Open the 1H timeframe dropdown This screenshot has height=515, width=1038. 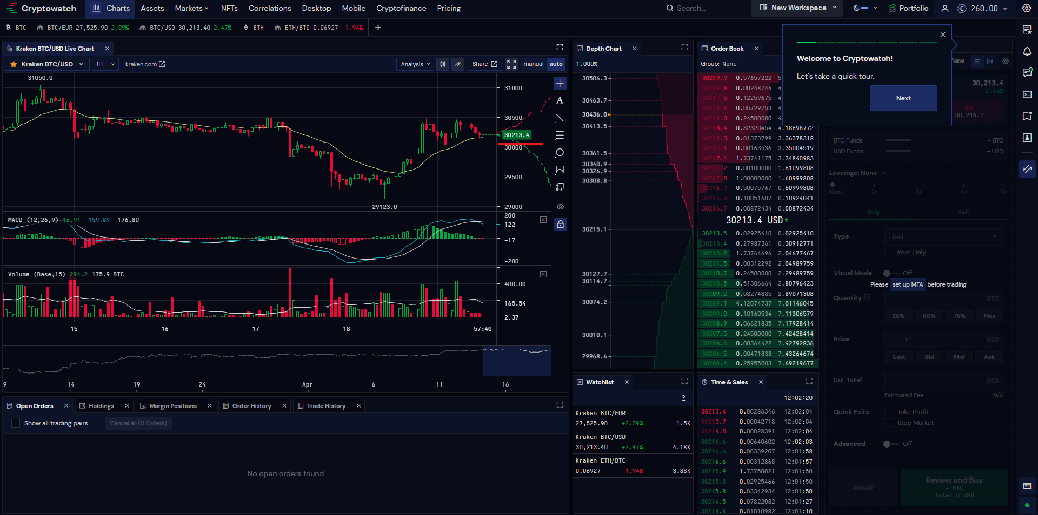tap(105, 64)
